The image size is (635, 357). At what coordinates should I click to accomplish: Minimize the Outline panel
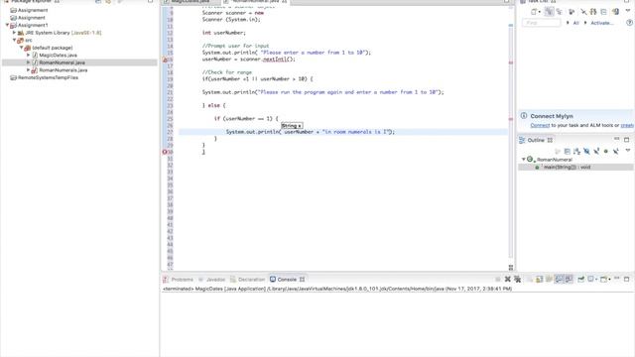tap(617, 139)
